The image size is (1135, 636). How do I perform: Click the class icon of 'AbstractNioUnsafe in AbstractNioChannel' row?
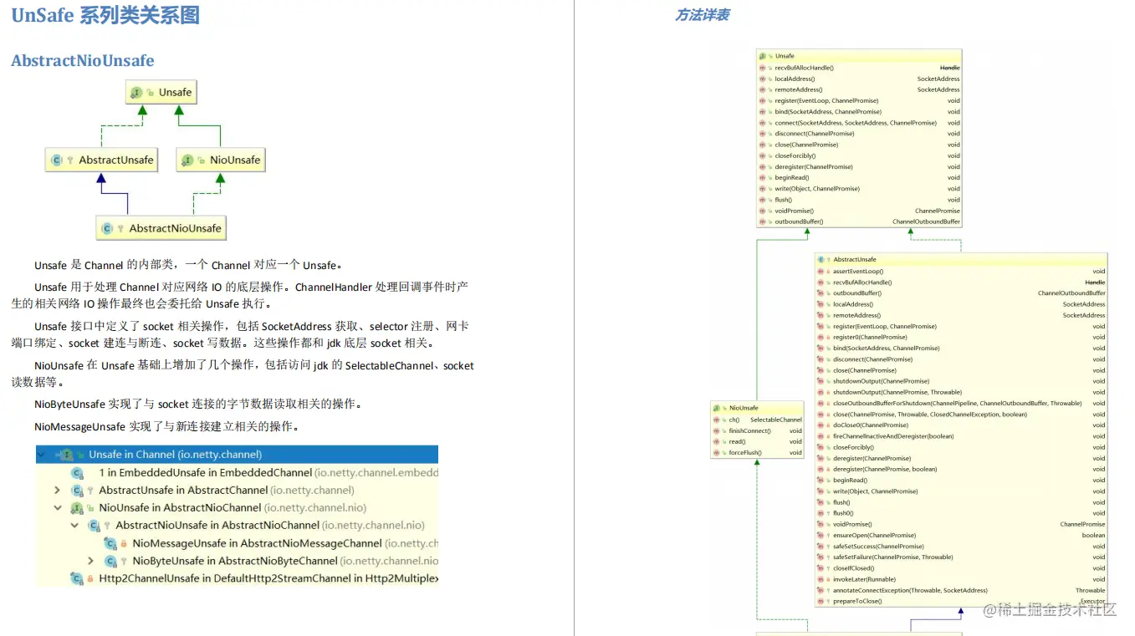(x=94, y=526)
